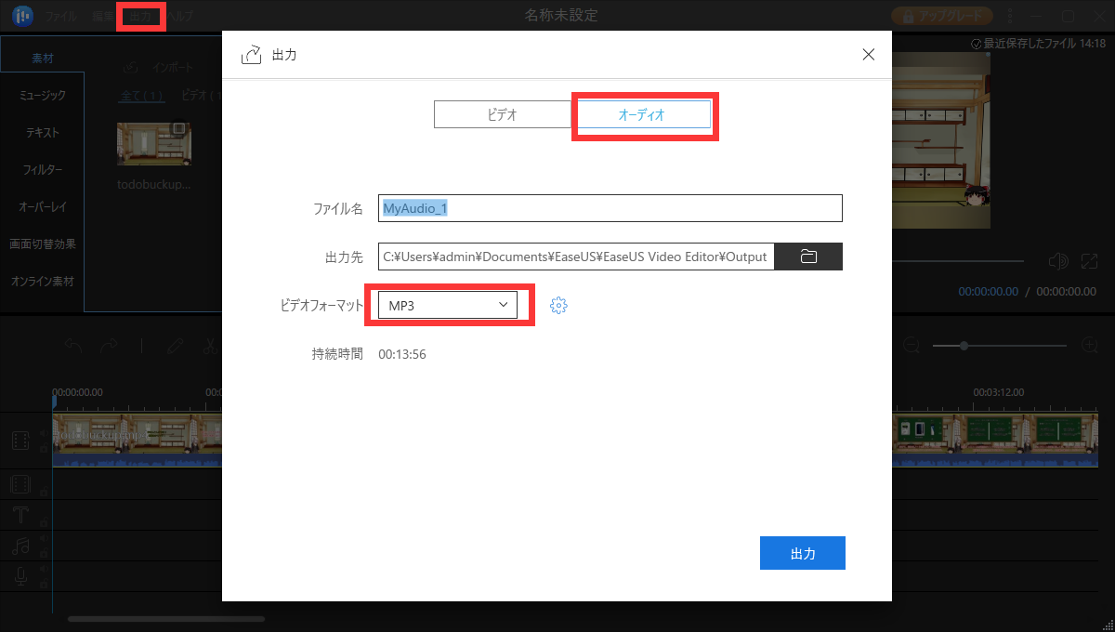This screenshot has width=1115, height=632.
Task: Click the Scissors split icon above timeline
Action: (x=211, y=345)
